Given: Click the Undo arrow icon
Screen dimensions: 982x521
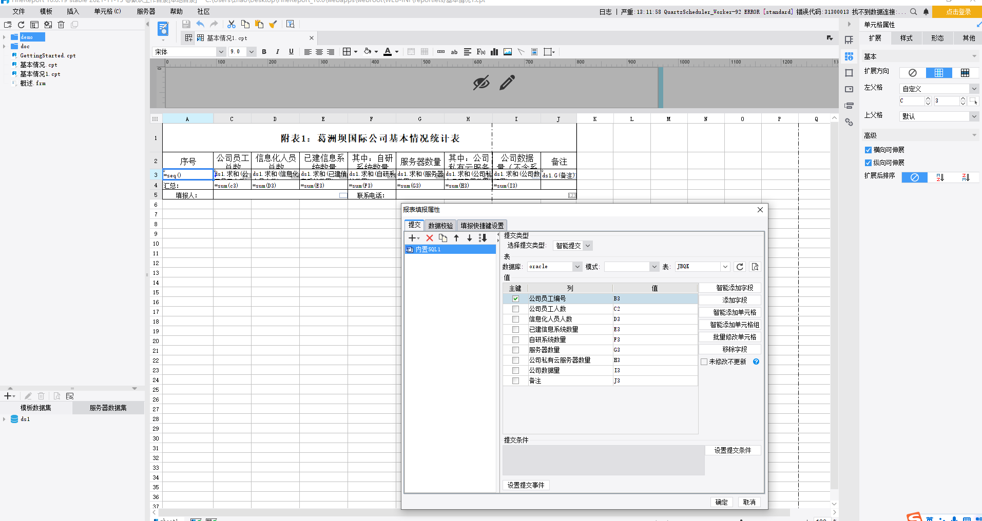Looking at the screenshot, I should point(200,24).
